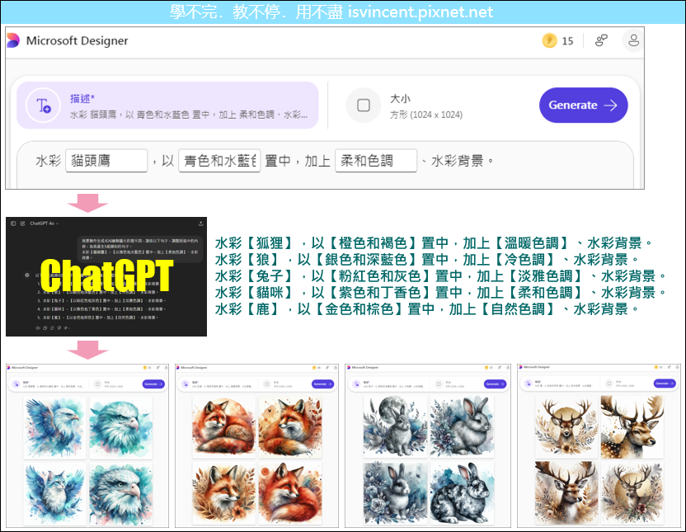
Task: Click the text-plus description icon in the main Designer
Action: [43, 106]
